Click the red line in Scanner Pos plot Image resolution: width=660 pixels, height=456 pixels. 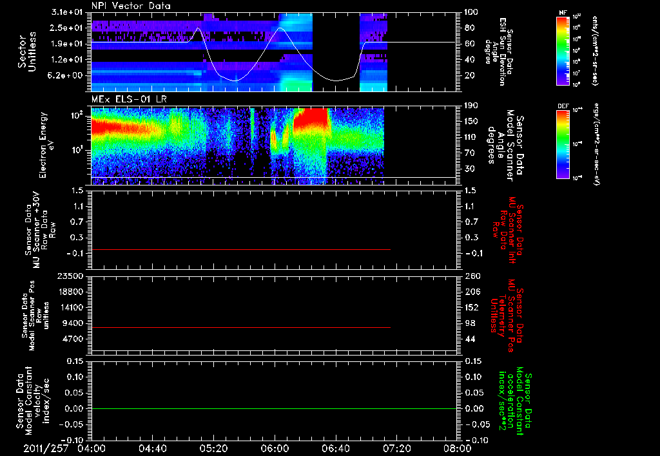241,327
